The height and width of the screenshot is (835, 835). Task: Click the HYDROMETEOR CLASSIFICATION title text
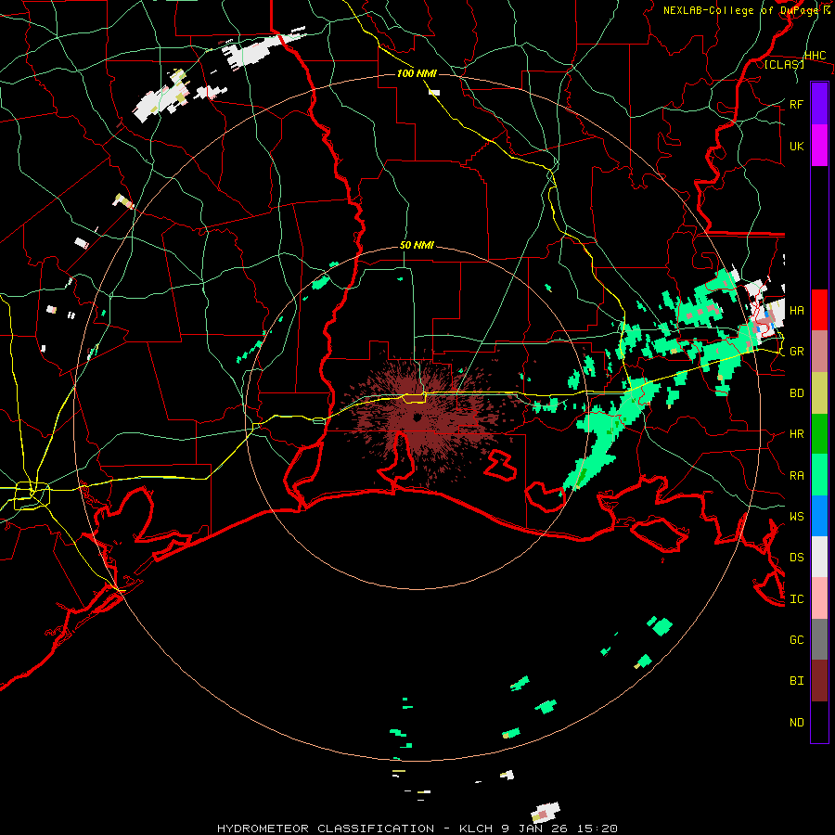(x=326, y=829)
